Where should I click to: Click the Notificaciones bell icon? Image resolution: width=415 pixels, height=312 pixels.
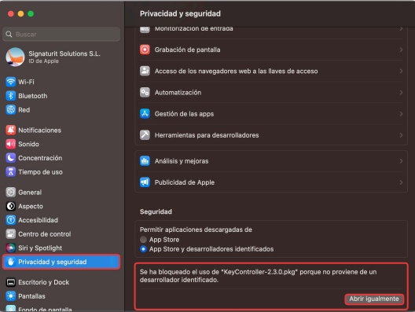[x=10, y=130]
